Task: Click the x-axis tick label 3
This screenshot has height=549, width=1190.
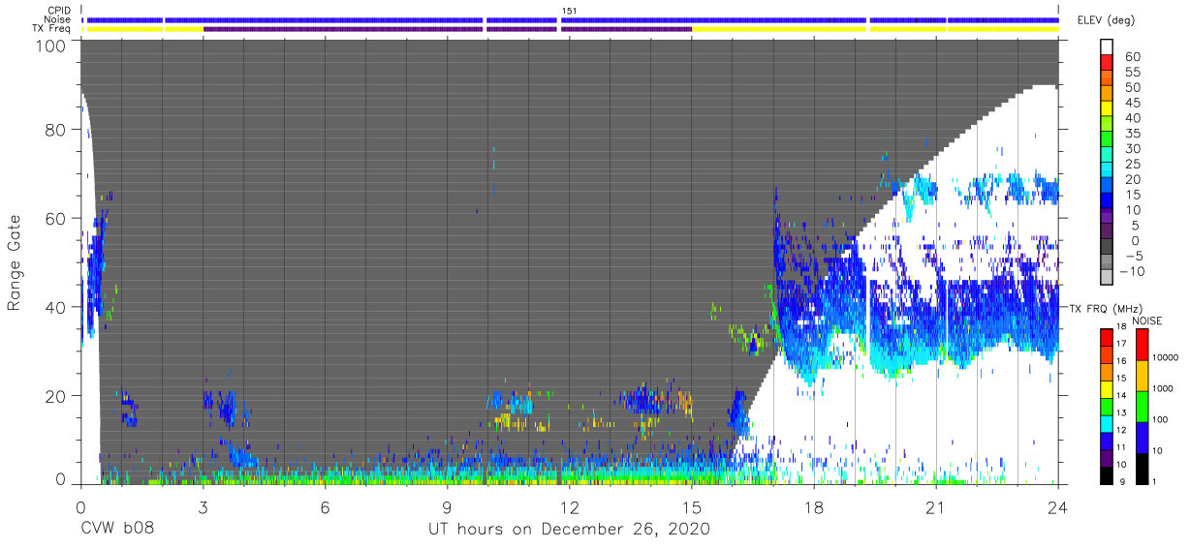Action: (203, 506)
